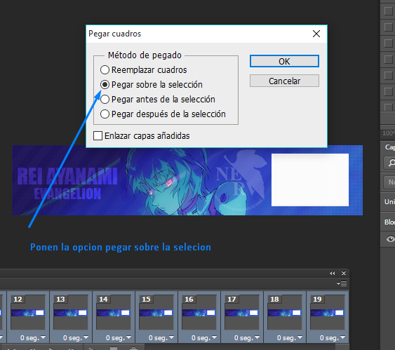395x350 pixels.
Task: Click the layer filter magnifier icon
Action: pos(391,163)
